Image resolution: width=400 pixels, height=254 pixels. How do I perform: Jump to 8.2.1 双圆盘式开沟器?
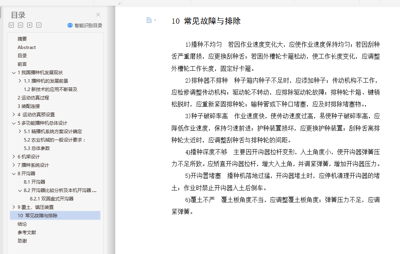[52, 199]
